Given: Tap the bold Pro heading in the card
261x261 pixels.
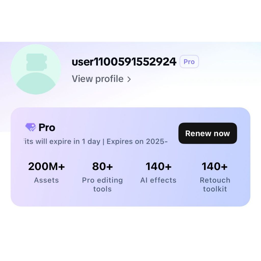Looking at the screenshot, I should (47, 127).
